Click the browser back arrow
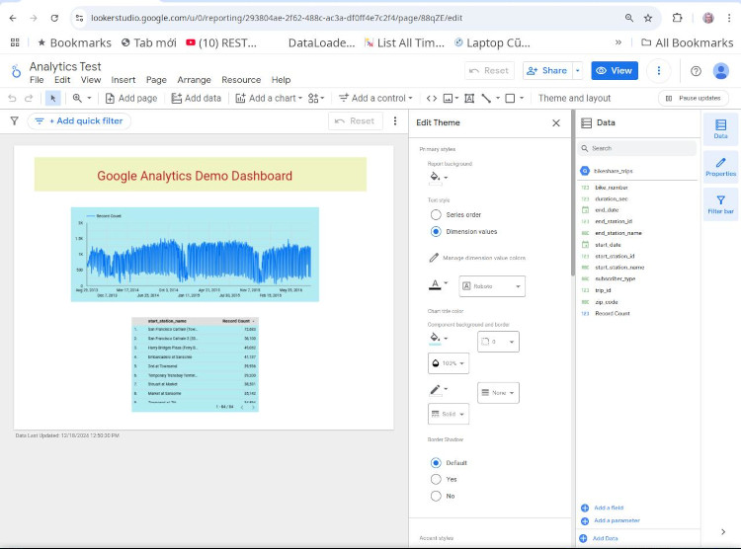This screenshot has width=741, height=549. [x=13, y=18]
